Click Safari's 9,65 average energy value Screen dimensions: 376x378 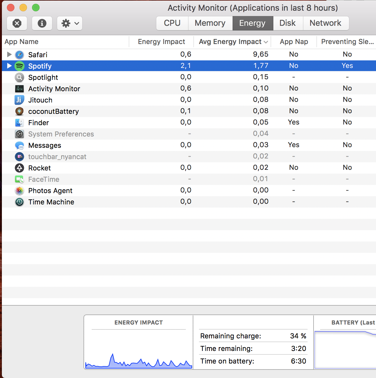click(x=261, y=54)
